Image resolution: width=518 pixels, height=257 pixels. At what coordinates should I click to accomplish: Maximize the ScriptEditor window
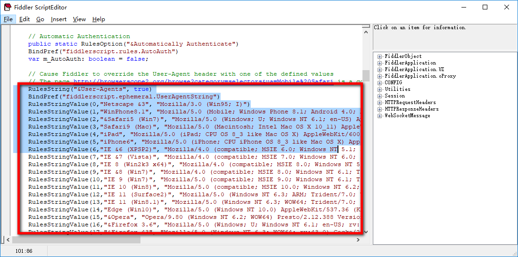485,7
